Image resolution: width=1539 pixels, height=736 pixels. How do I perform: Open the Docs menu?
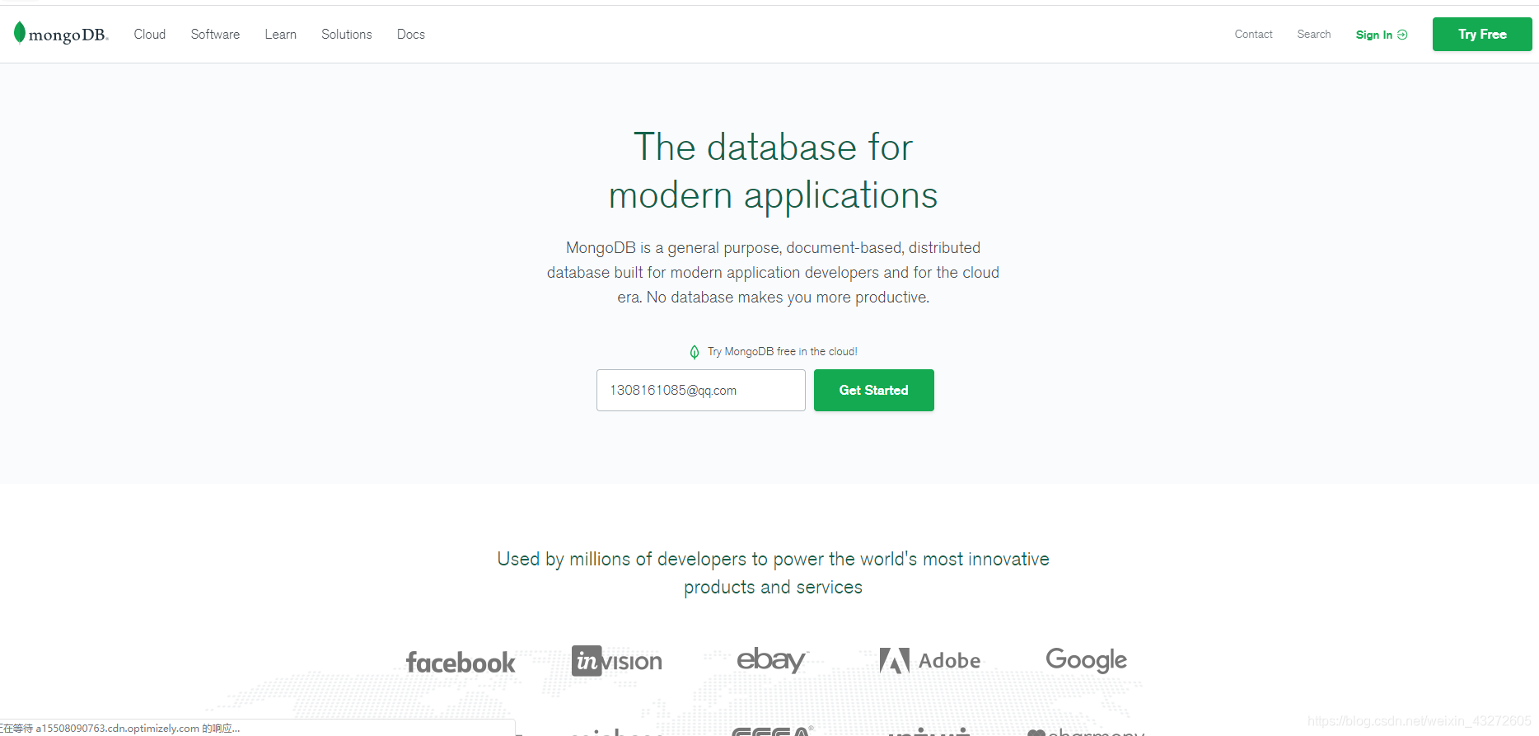(x=411, y=35)
